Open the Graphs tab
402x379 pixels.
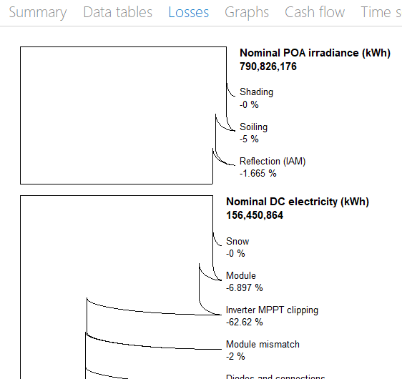click(x=247, y=12)
